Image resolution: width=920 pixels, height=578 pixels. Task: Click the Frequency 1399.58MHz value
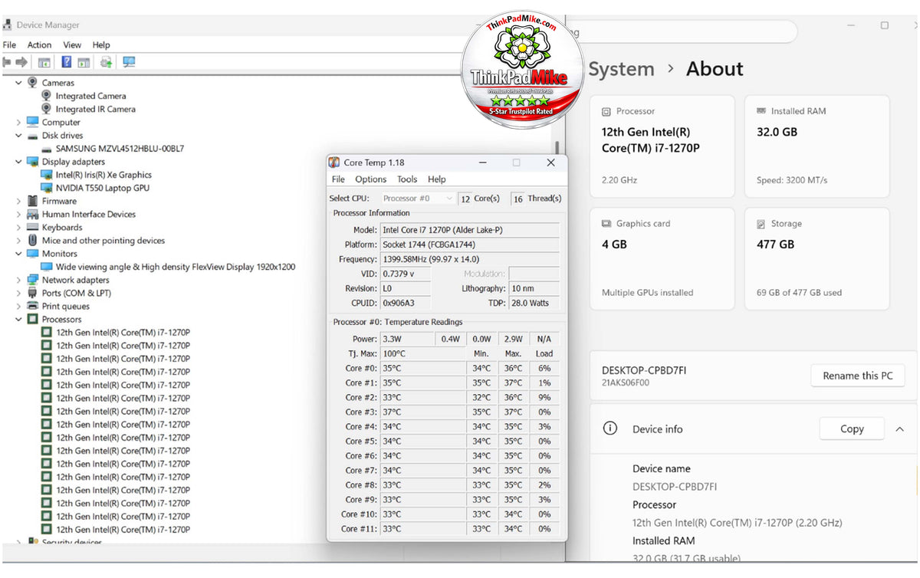click(469, 259)
